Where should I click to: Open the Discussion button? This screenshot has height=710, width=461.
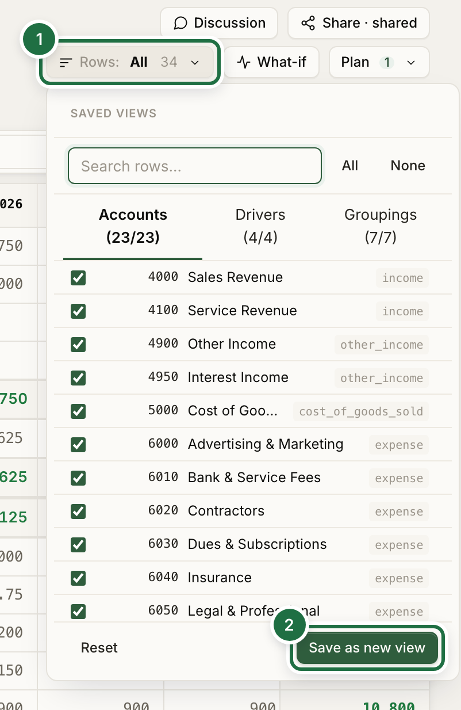[219, 23]
